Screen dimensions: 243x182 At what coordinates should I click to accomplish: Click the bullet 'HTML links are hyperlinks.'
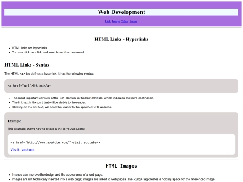[x=30, y=48]
